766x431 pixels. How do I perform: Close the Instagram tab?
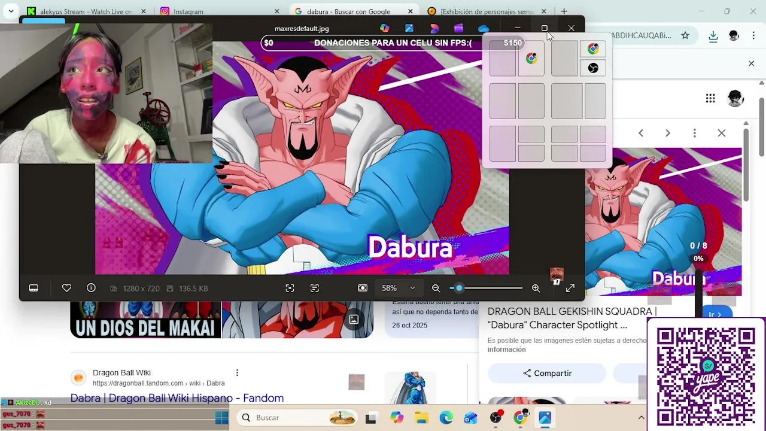[x=276, y=11]
